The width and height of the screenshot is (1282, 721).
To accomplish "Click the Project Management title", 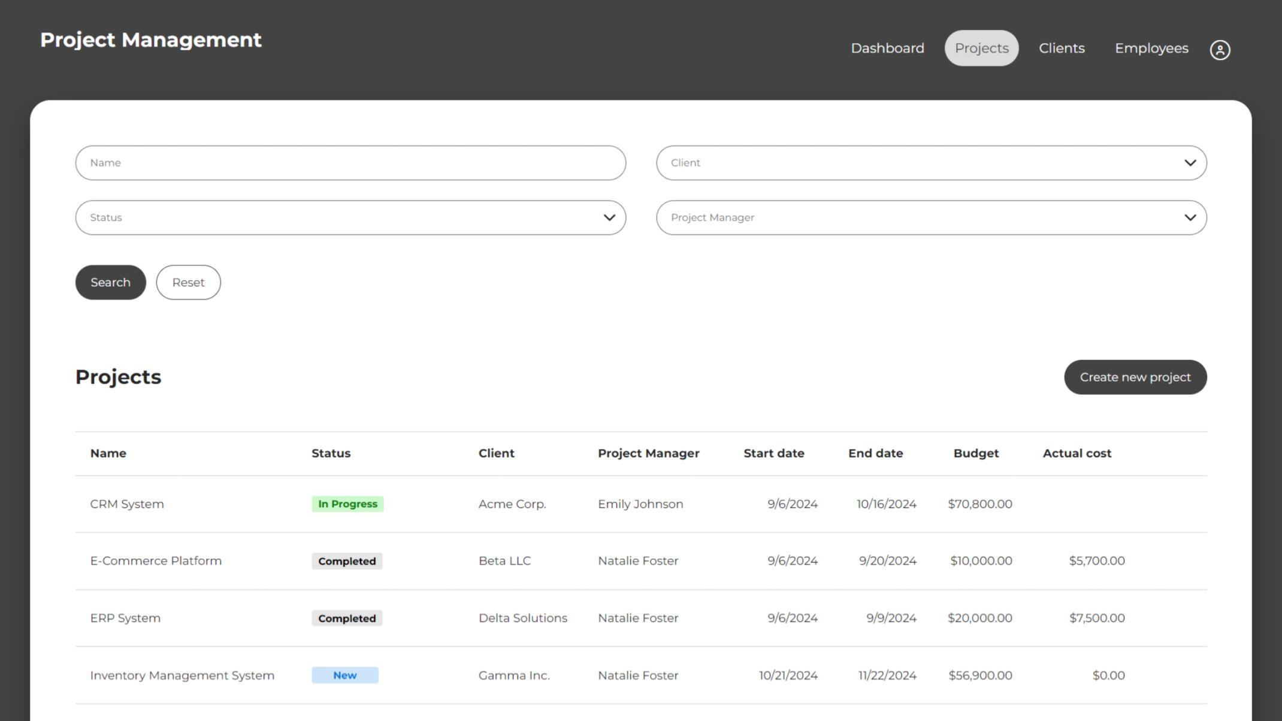I will 150,40.
